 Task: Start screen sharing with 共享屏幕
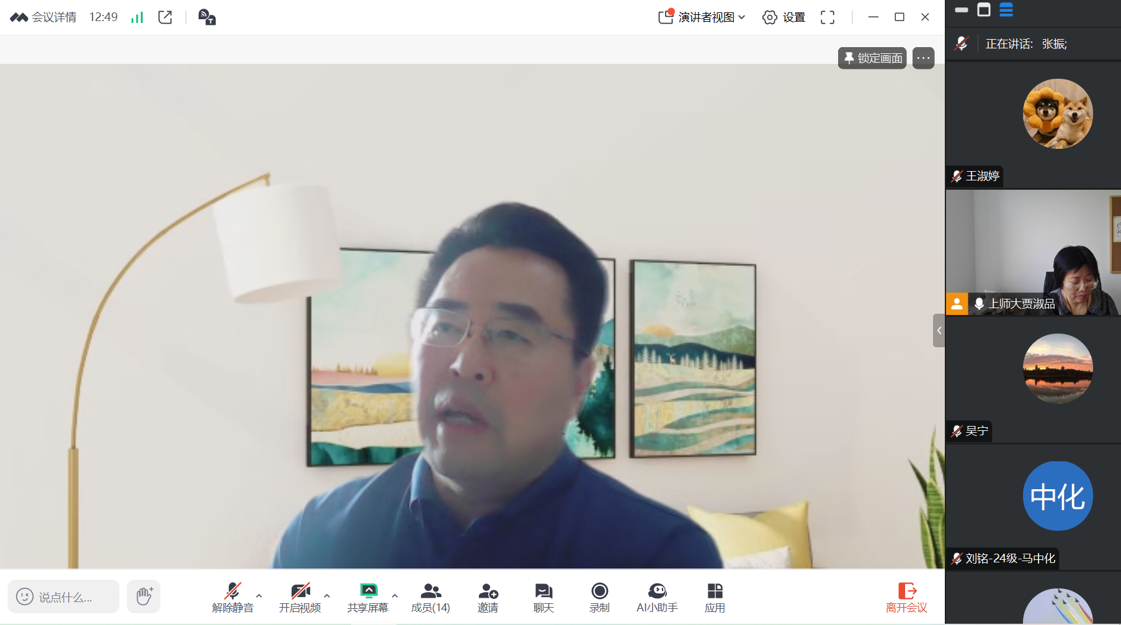(368, 597)
